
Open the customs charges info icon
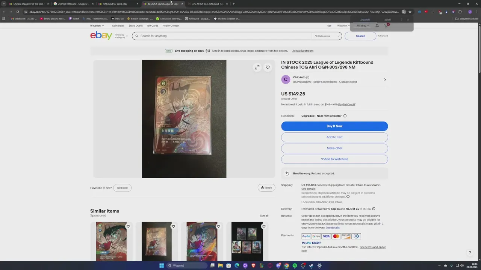pos(348,196)
